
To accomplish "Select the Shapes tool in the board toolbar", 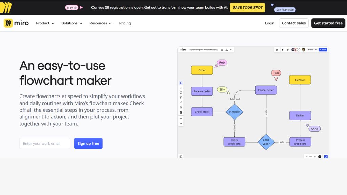I will (181, 98).
